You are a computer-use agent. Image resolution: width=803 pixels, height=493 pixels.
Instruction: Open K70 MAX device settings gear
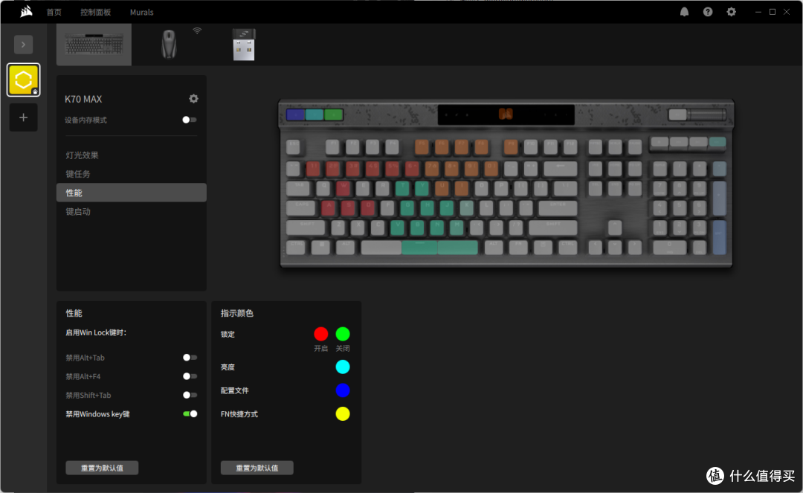[193, 98]
